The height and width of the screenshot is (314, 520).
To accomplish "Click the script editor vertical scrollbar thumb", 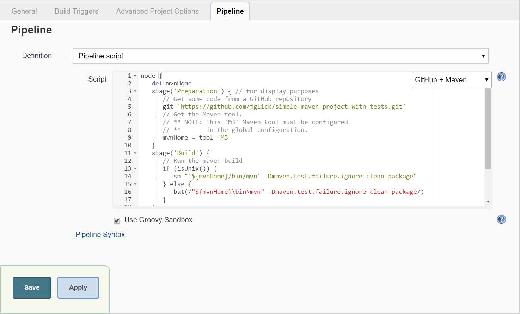I will (488, 128).
